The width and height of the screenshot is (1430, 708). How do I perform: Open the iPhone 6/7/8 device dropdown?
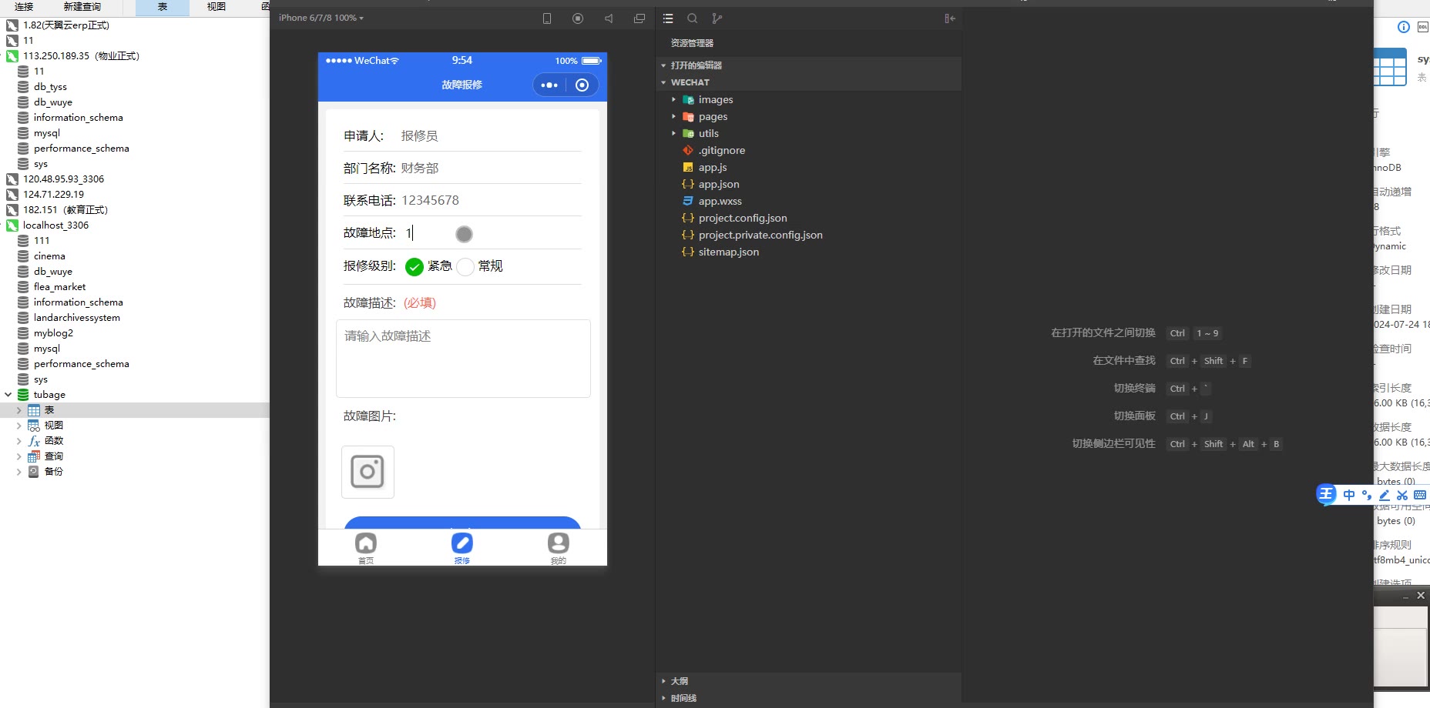tap(321, 18)
